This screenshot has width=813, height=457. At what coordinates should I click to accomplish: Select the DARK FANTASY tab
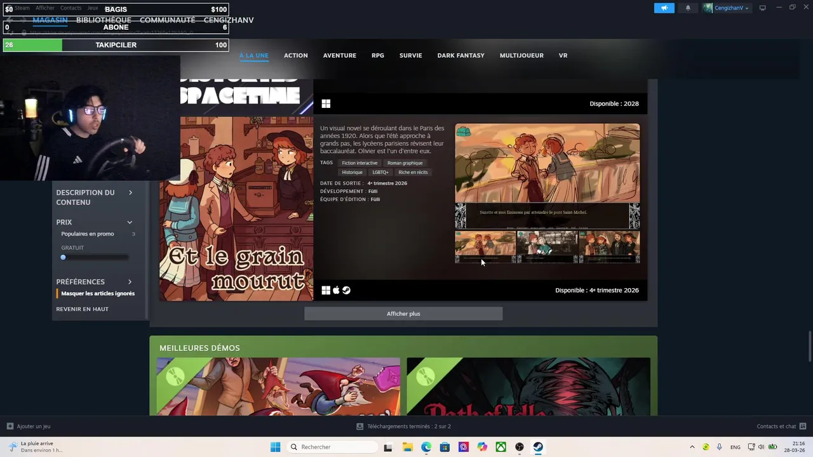[x=460, y=55]
